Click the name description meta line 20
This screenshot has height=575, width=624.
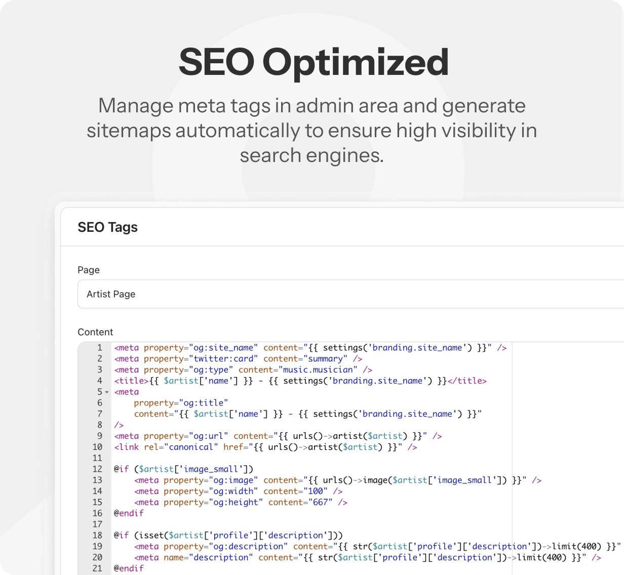(x=367, y=558)
